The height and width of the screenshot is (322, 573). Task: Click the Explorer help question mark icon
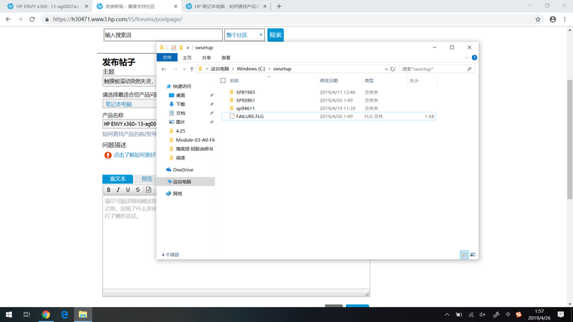[x=474, y=58]
